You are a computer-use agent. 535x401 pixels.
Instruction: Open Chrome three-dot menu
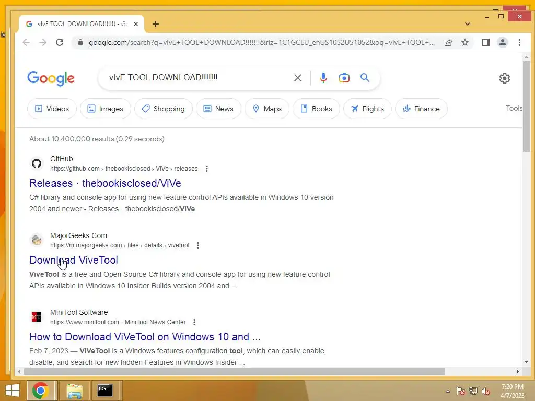pyautogui.click(x=519, y=42)
